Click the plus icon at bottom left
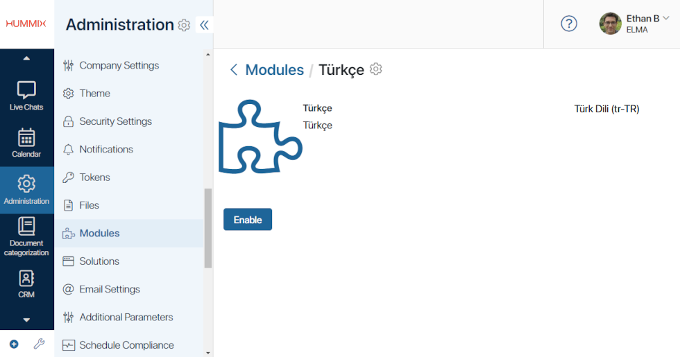The width and height of the screenshot is (680, 357). (x=14, y=344)
